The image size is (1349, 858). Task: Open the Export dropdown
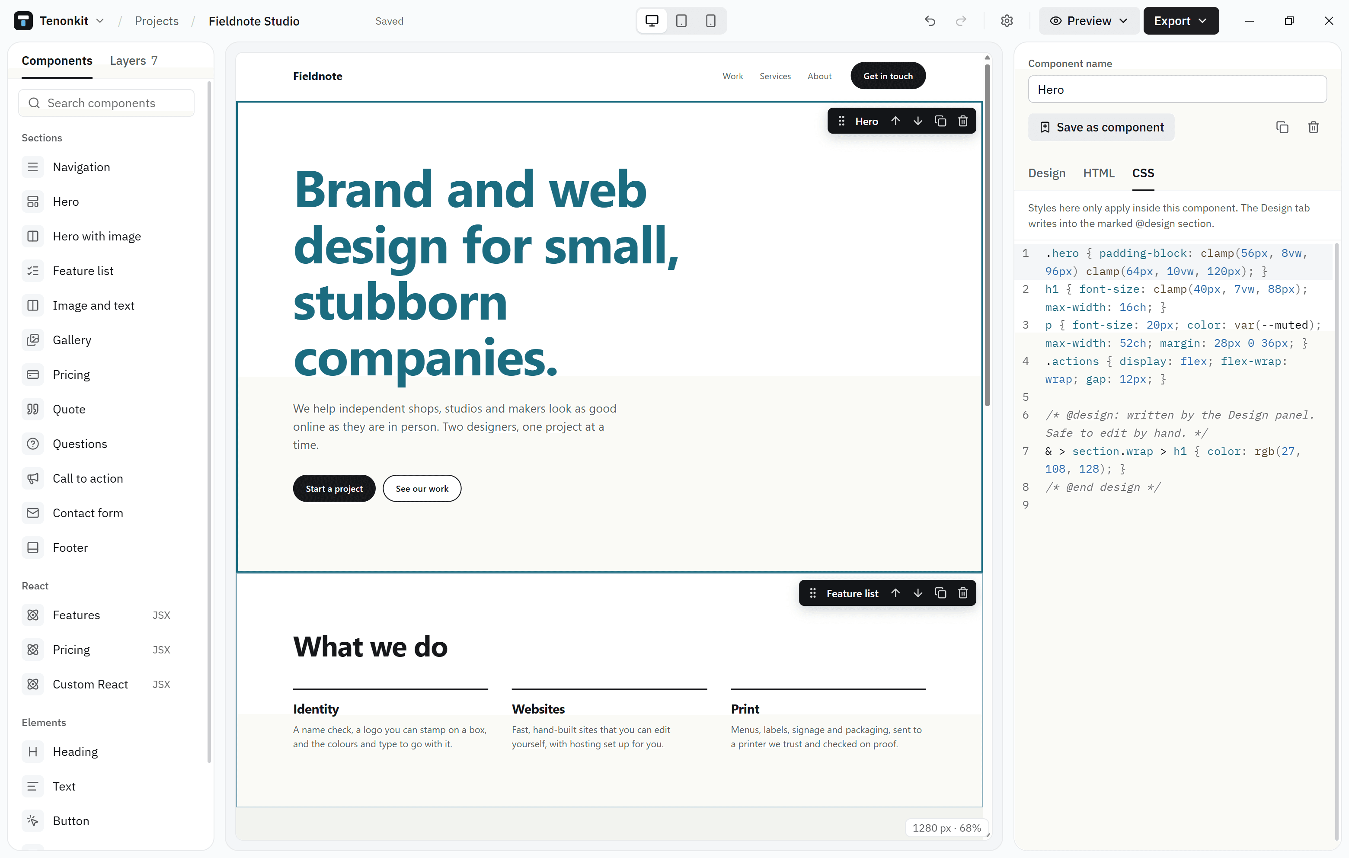pos(1180,21)
